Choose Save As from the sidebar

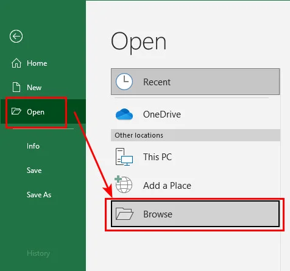coord(39,195)
